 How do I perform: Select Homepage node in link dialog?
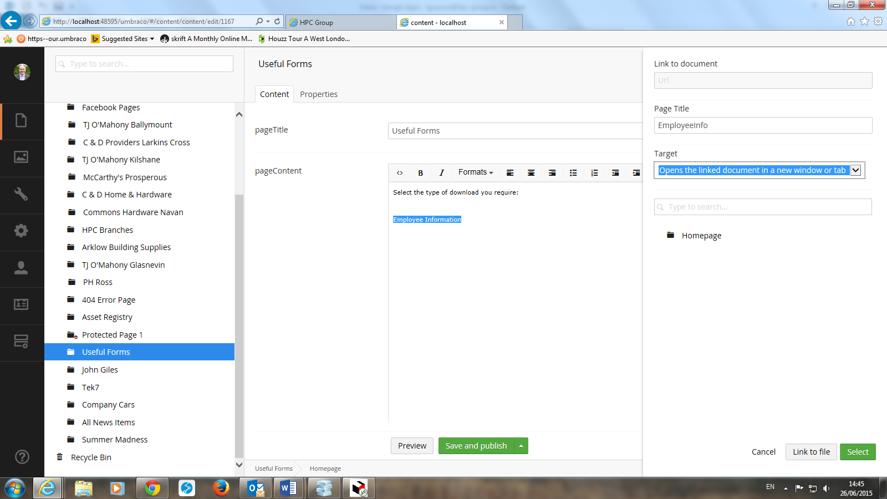point(701,236)
